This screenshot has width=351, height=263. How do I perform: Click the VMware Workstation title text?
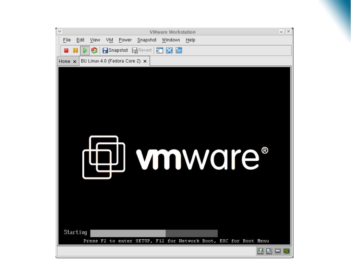[x=173, y=32]
